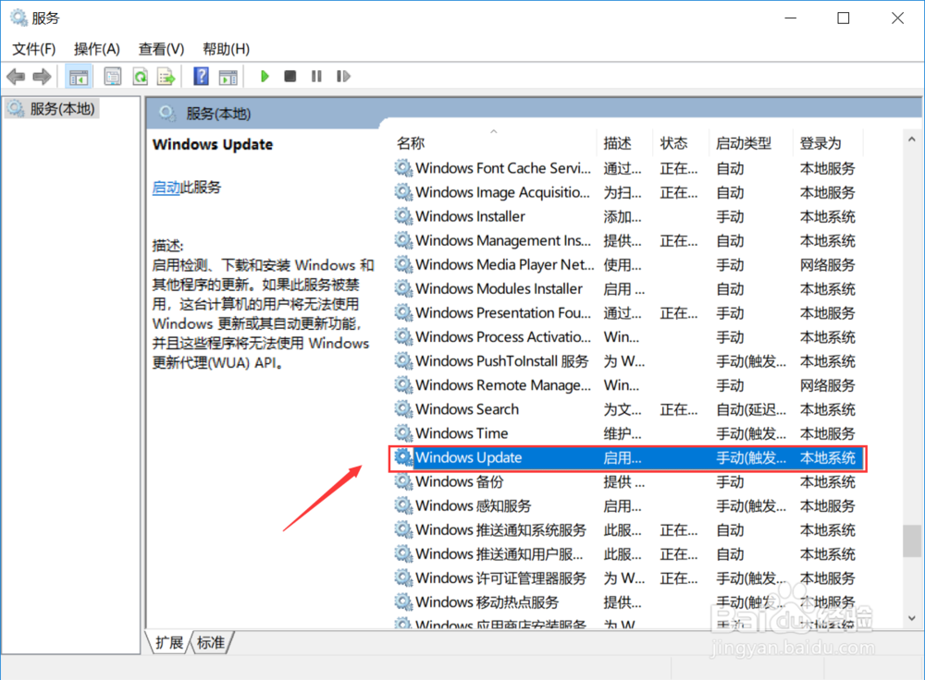
Task: Select the Windows 许可证管理器服务 row
Action: pos(628,578)
